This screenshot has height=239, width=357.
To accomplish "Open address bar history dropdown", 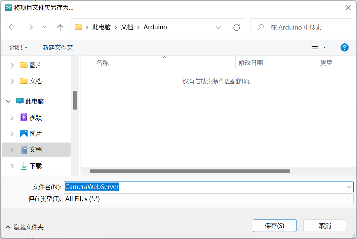I will point(219,28).
